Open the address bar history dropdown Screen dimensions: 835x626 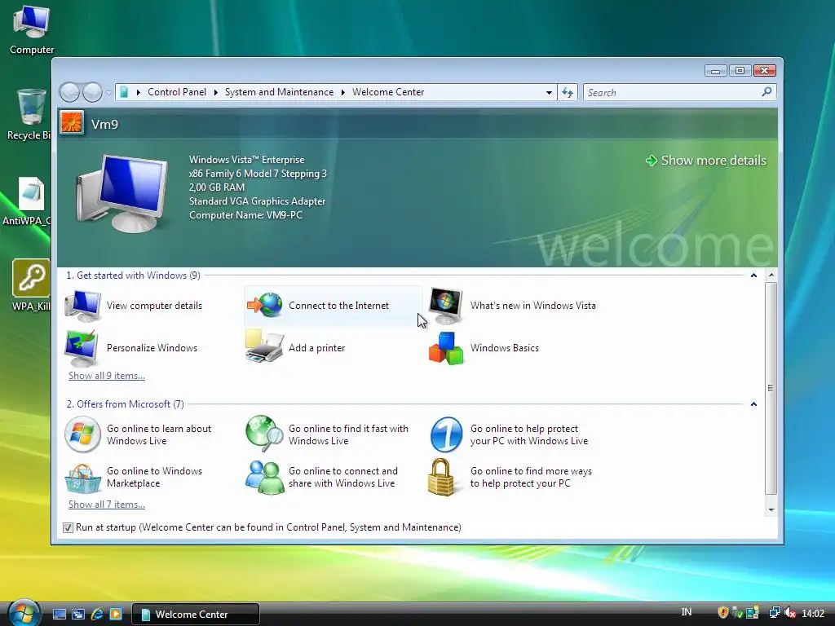coord(549,93)
